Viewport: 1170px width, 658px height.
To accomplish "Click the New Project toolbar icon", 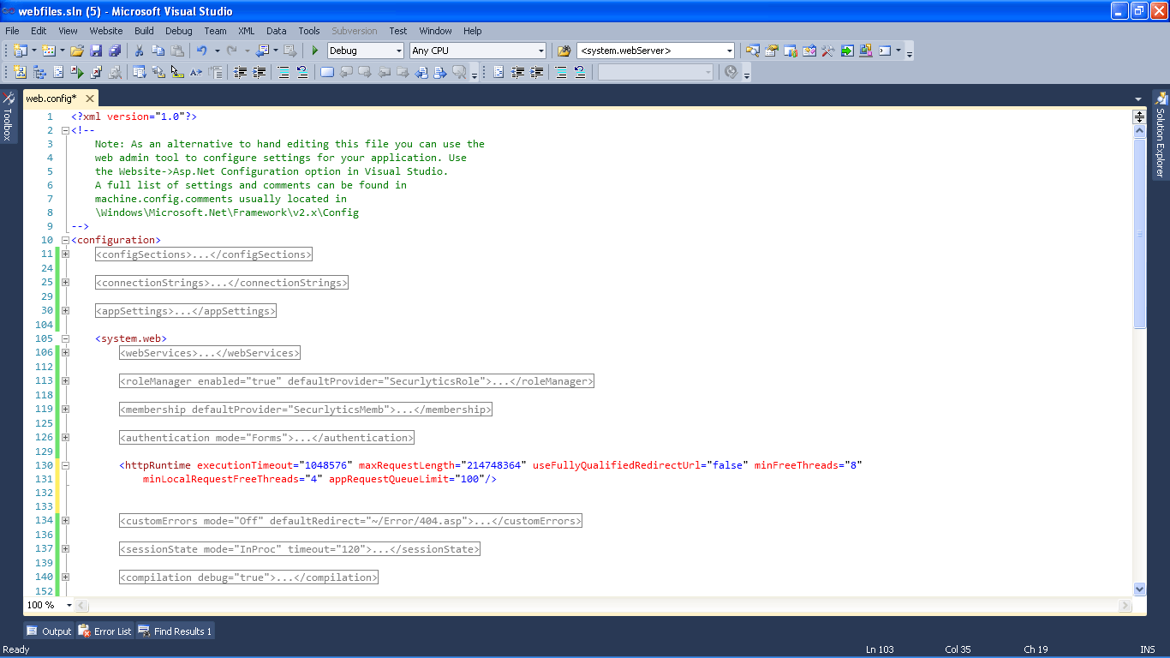I will (20, 51).
